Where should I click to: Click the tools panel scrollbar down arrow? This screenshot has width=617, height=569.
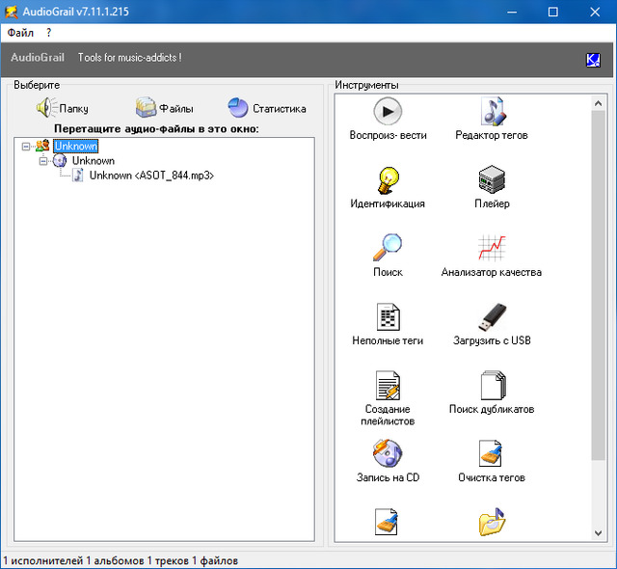[x=600, y=532]
